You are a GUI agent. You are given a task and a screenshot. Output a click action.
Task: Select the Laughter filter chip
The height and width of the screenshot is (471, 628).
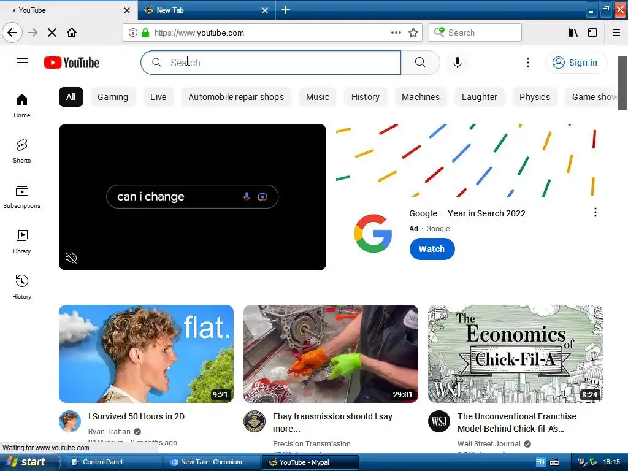[480, 97]
